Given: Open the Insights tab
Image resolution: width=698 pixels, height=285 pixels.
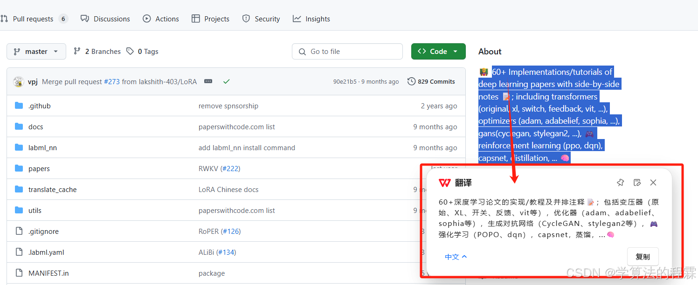Looking at the screenshot, I should pos(311,19).
